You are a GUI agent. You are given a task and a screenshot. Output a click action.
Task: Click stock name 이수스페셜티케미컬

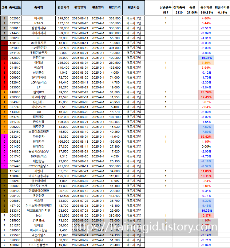pos(38,205)
